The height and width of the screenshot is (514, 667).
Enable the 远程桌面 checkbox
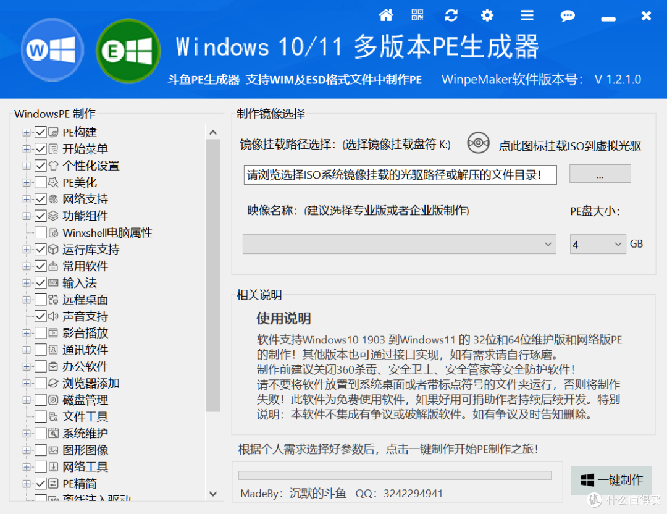tap(40, 300)
